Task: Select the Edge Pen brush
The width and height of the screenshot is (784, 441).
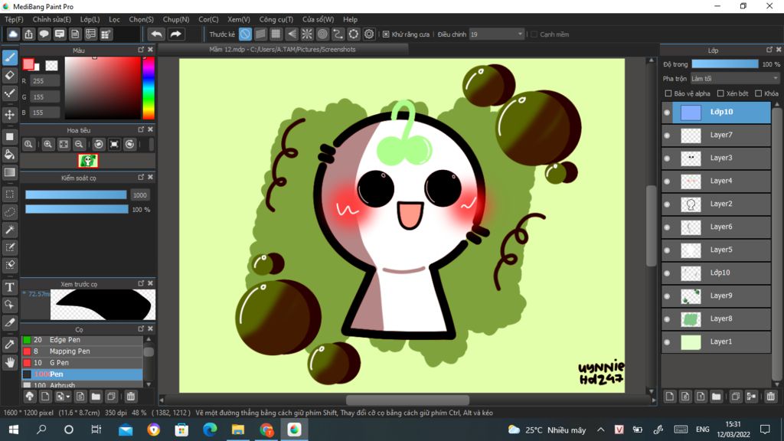Action: click(82, 340)
